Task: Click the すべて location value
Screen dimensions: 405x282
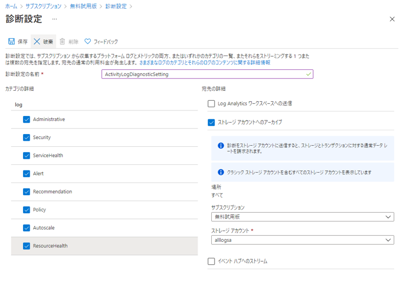Action: (x=217, y=195)
